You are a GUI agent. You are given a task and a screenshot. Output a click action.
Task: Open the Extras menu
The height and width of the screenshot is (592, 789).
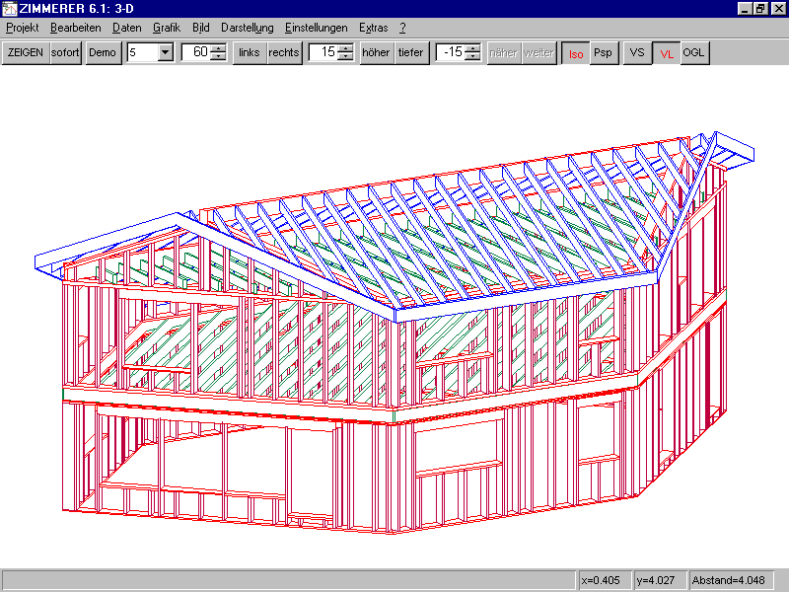374,28
